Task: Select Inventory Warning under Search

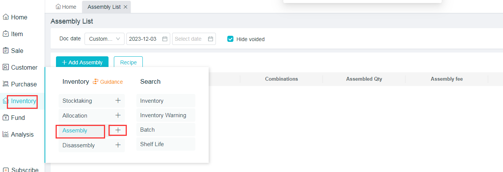Action: point(163,115)
